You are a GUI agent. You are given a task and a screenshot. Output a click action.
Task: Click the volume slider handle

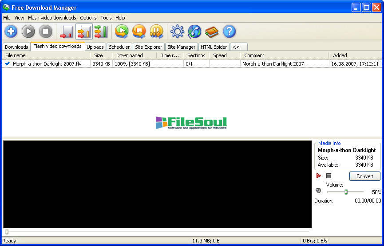point(346,191)
